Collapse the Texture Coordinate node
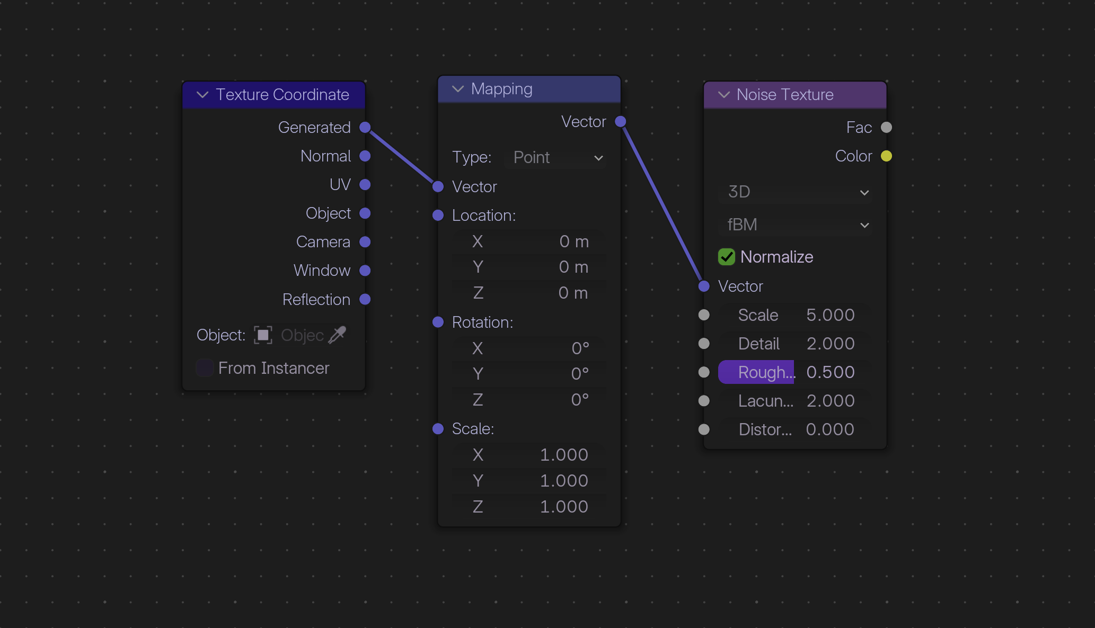This screenshot has width=1095, height=628. [x=202, y=95]
